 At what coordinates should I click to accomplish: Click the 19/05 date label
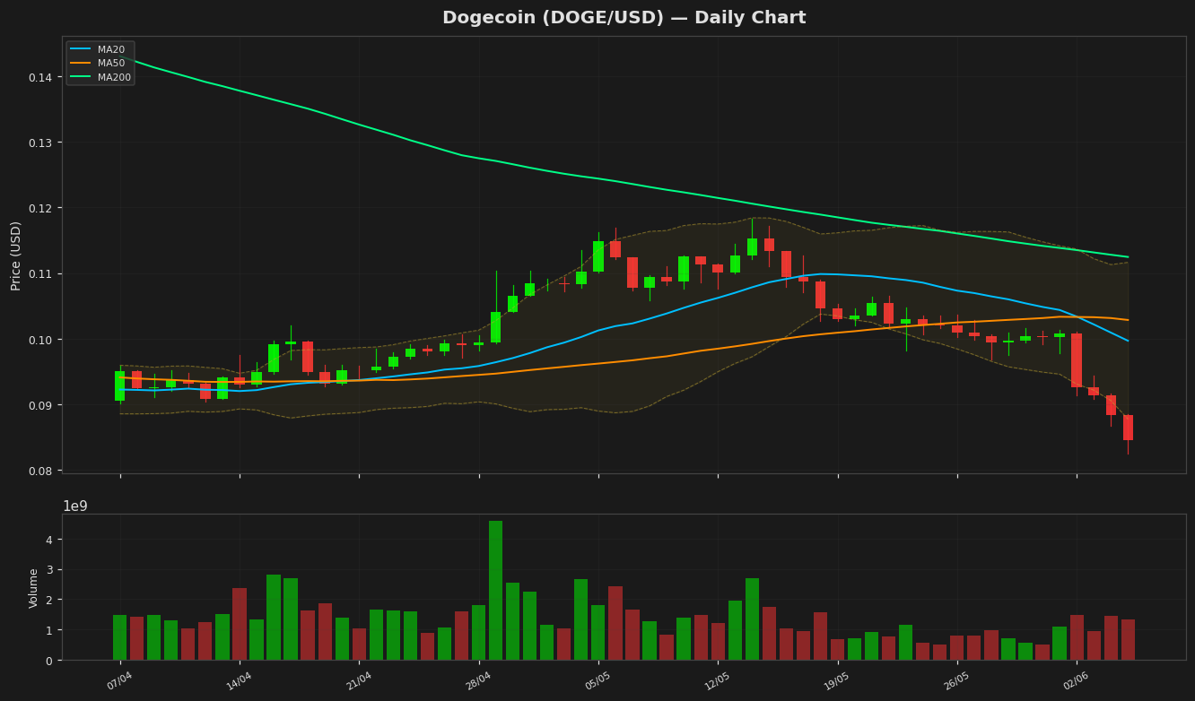coord(837,680)
